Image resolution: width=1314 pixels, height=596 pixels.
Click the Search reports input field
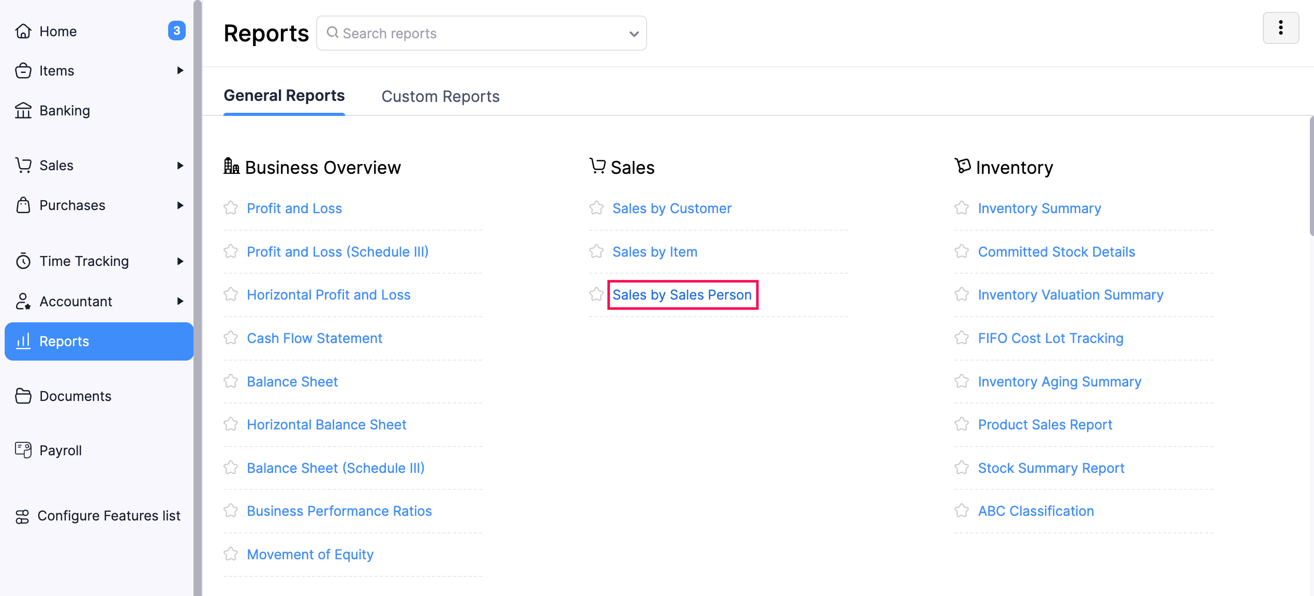482,34
